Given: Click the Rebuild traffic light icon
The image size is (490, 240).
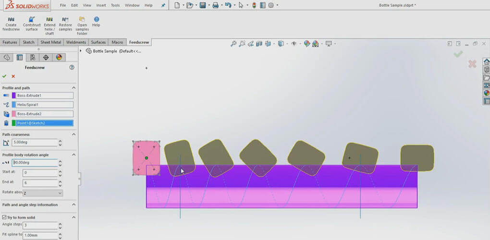Looking at the screenshot, I should coord(254,5).
